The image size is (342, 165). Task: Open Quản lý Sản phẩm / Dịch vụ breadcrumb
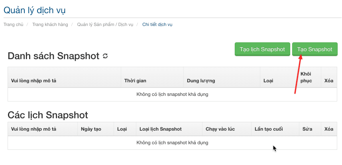(x=105, y=24)
